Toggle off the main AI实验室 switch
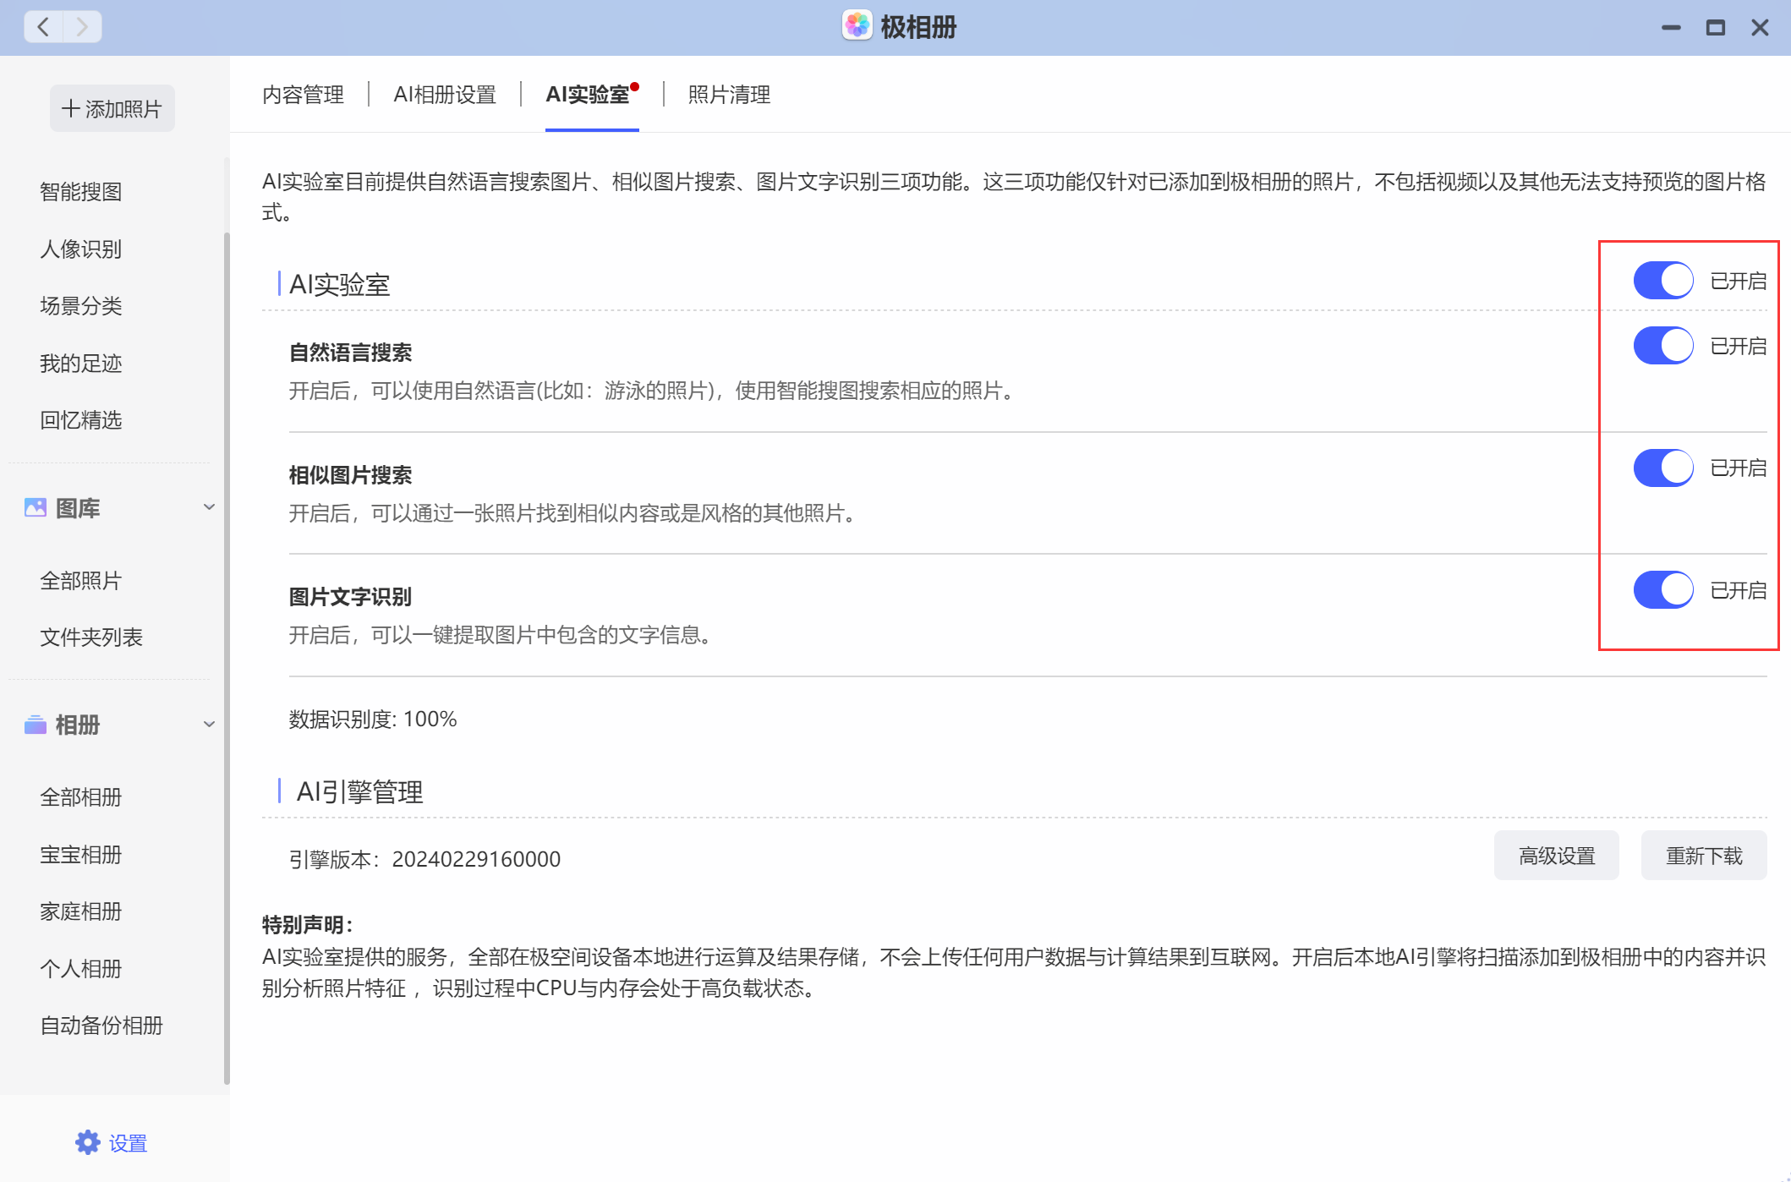The width and height of the screenshot is (1791, 1182). tap(1662, 281)
